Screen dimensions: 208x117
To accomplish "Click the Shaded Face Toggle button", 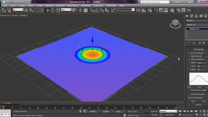I will [198, 90].
